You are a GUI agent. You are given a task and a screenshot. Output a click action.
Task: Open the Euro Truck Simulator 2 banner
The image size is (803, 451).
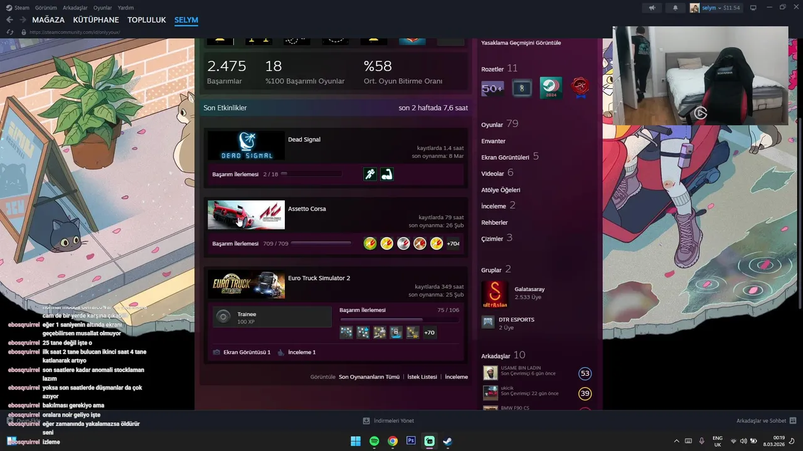coord(246,284)
